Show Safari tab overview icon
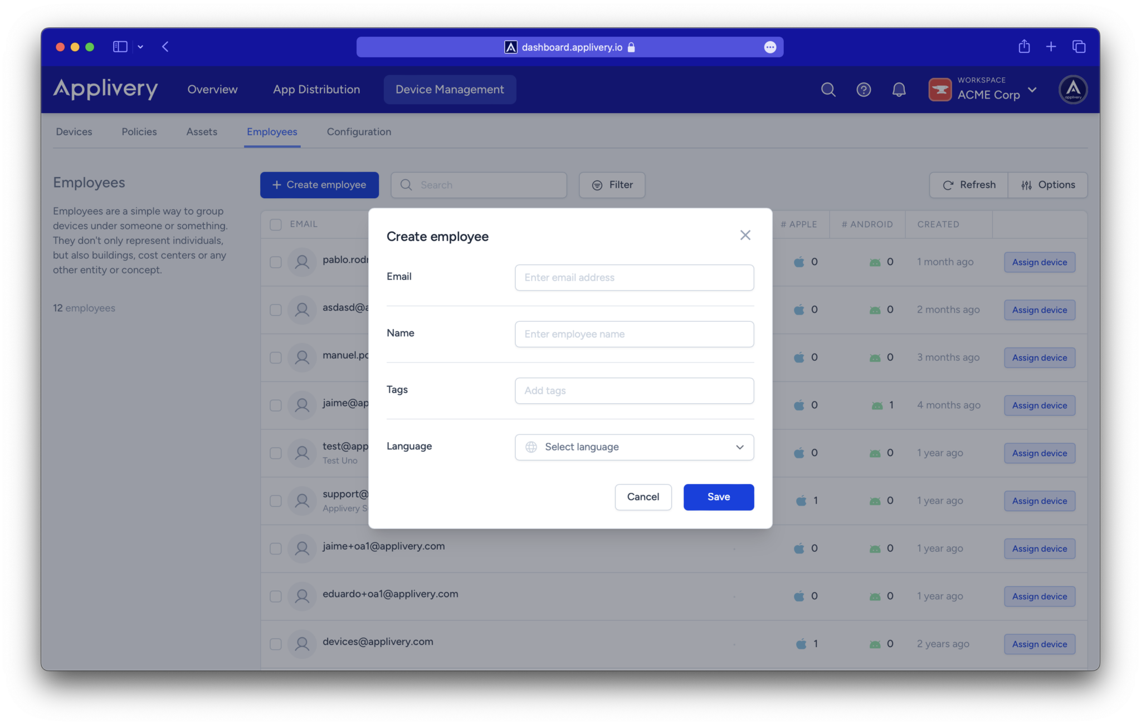This screenshot has width=1141, height=725. (1079, 47)
